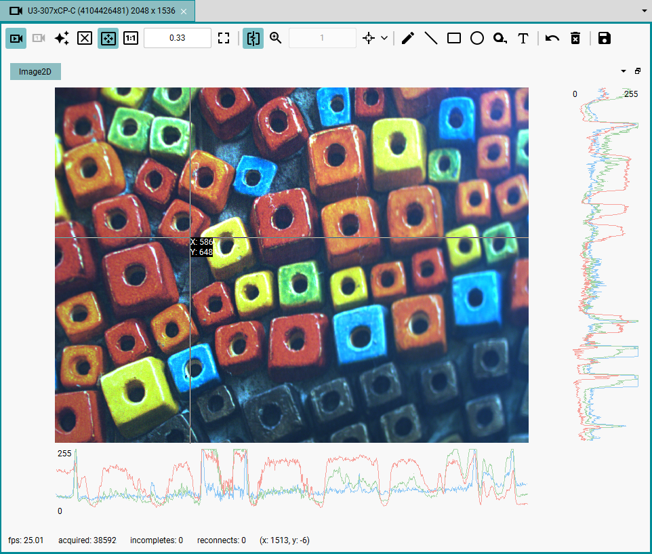
Task: Select the pencil freehand drawing tool
Action: pos(408,38)
